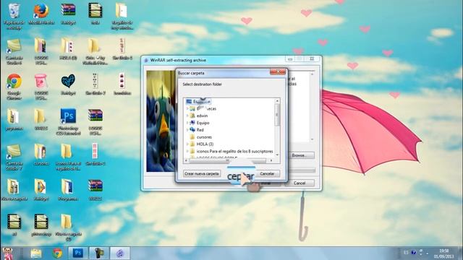Expand the HOLA (3) node in the tree
This screenshot has width=463, height=260.
coord(187,144)
